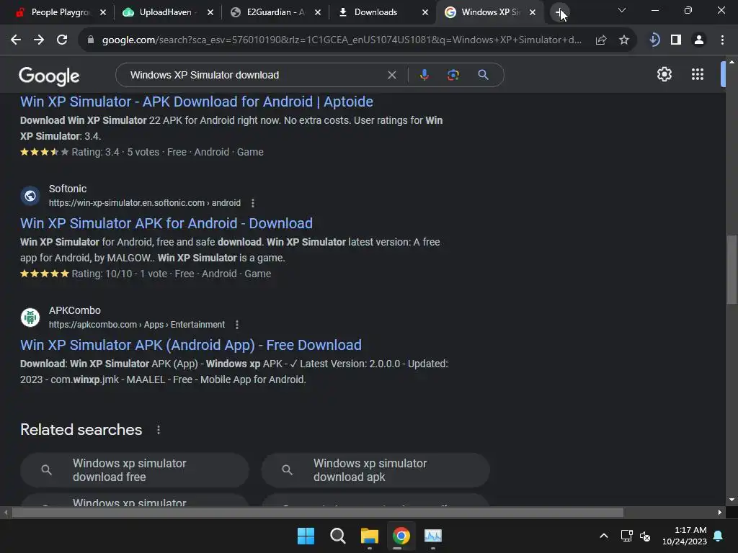738x553 pixels.
Task: Go back to the previous page
Action: pyautogui.click(x=16, y=40)
